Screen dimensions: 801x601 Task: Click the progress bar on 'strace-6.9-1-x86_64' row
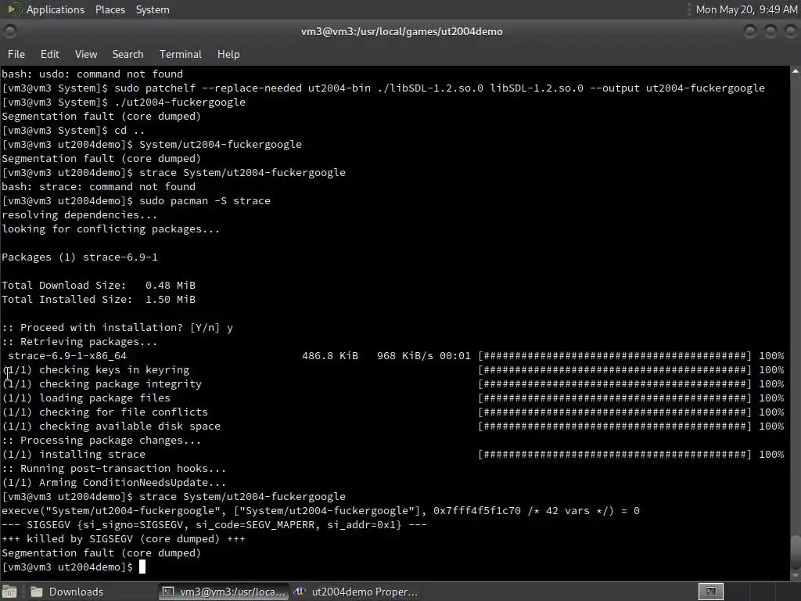[x=615, y=356]
